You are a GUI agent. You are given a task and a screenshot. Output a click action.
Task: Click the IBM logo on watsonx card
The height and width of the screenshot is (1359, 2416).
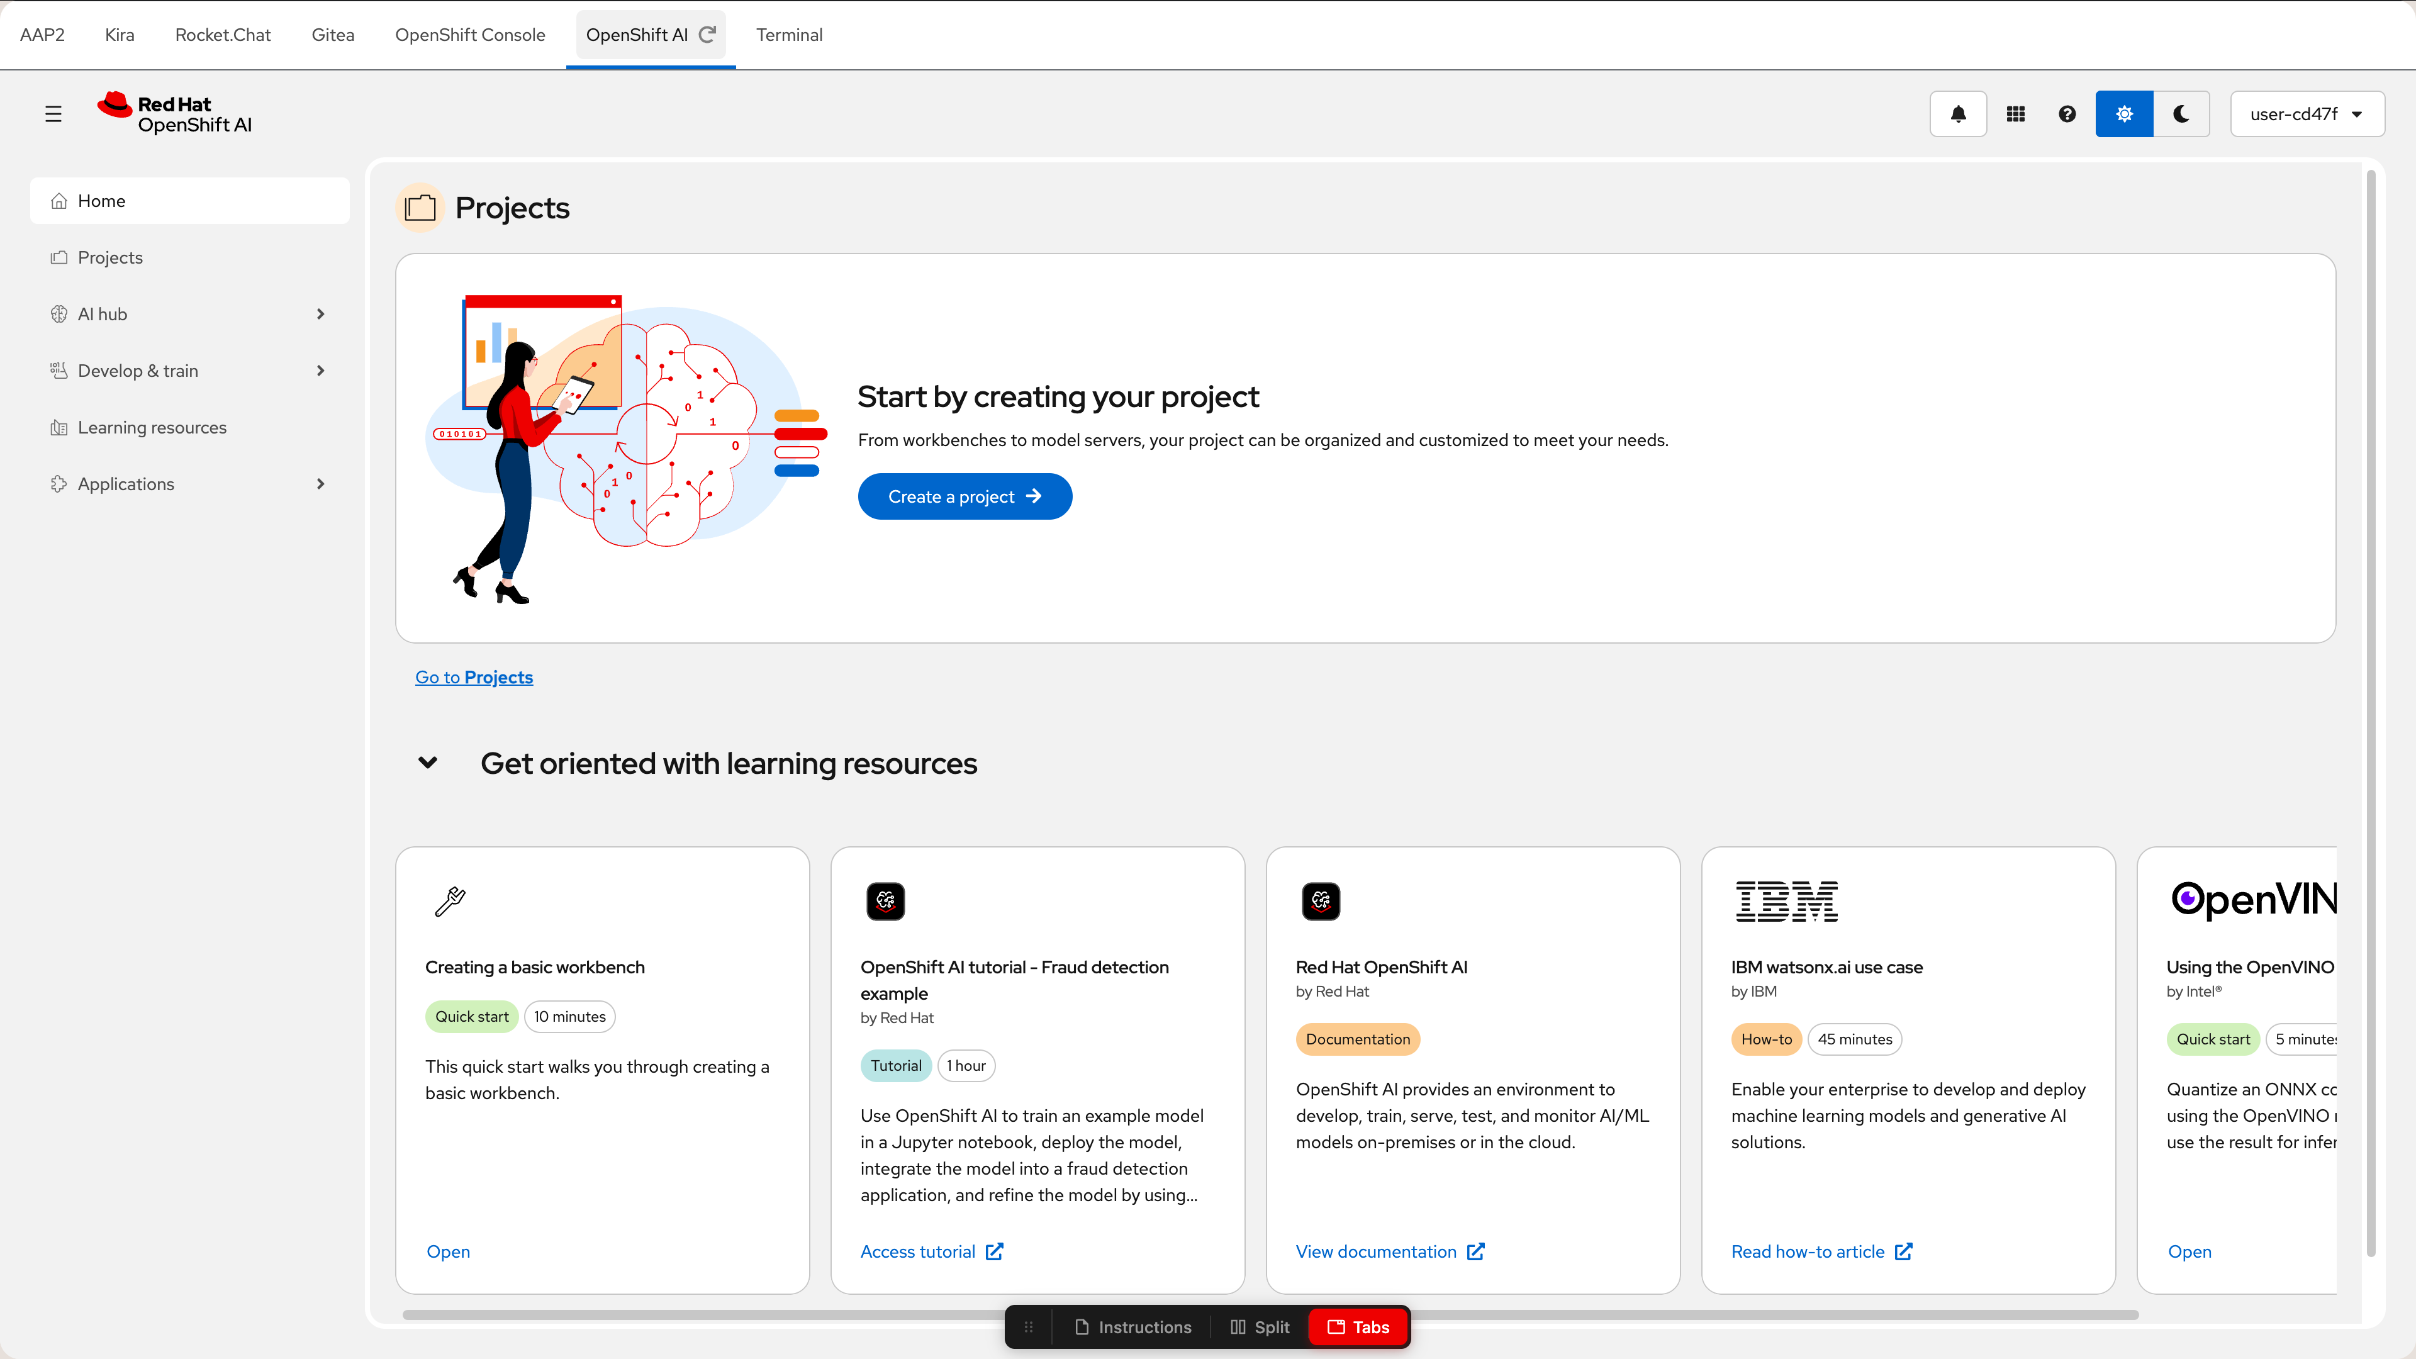click(x=1787, y=902)
